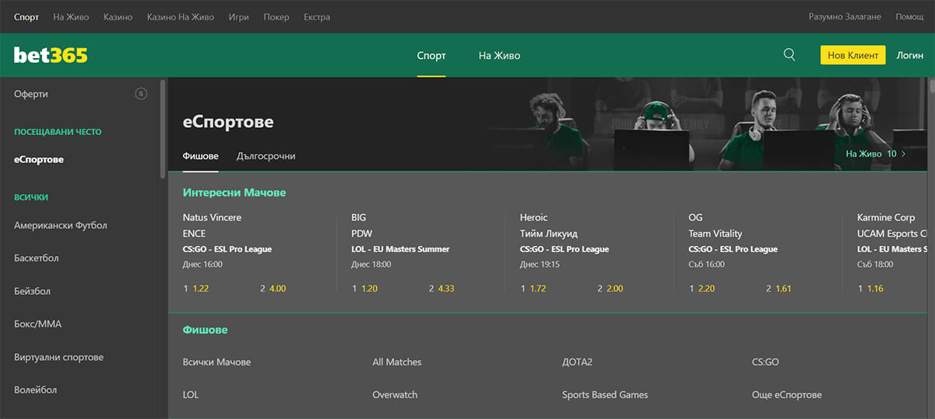This screenshot has height=419, width=935.
Task: Click the Интересни Мачове heading
Action: 234,192
